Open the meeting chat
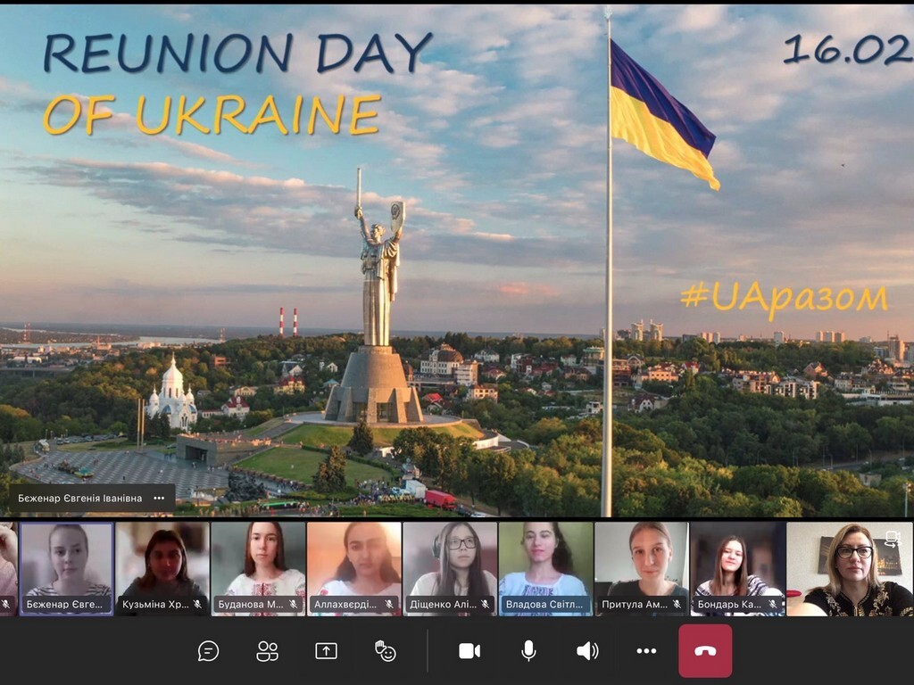Image resolution: width=914 pixels, height=685 pixels. tap(208, 651)
